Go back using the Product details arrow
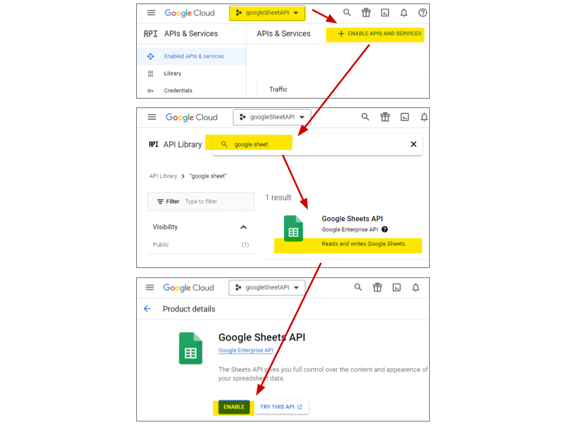 (147, 309)
